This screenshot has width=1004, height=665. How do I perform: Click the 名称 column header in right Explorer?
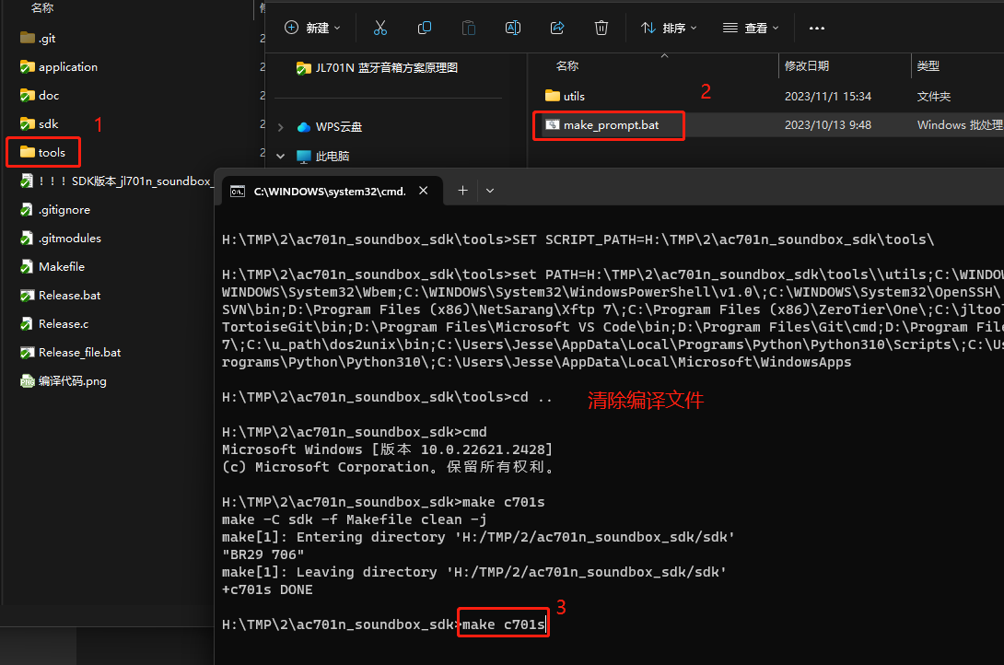pyautogui.click(x=567, y=66)
